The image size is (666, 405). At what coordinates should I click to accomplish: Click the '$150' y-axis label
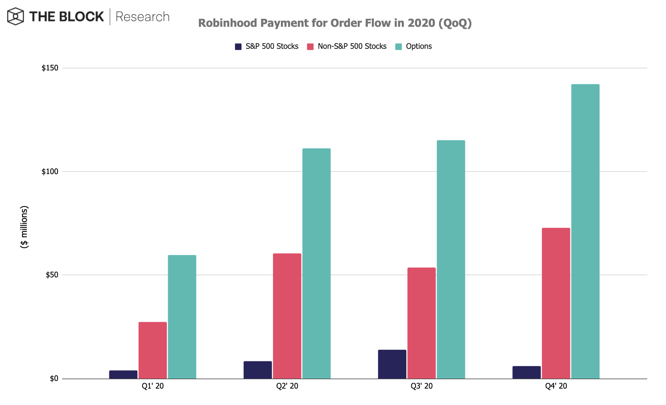[50, 68]
